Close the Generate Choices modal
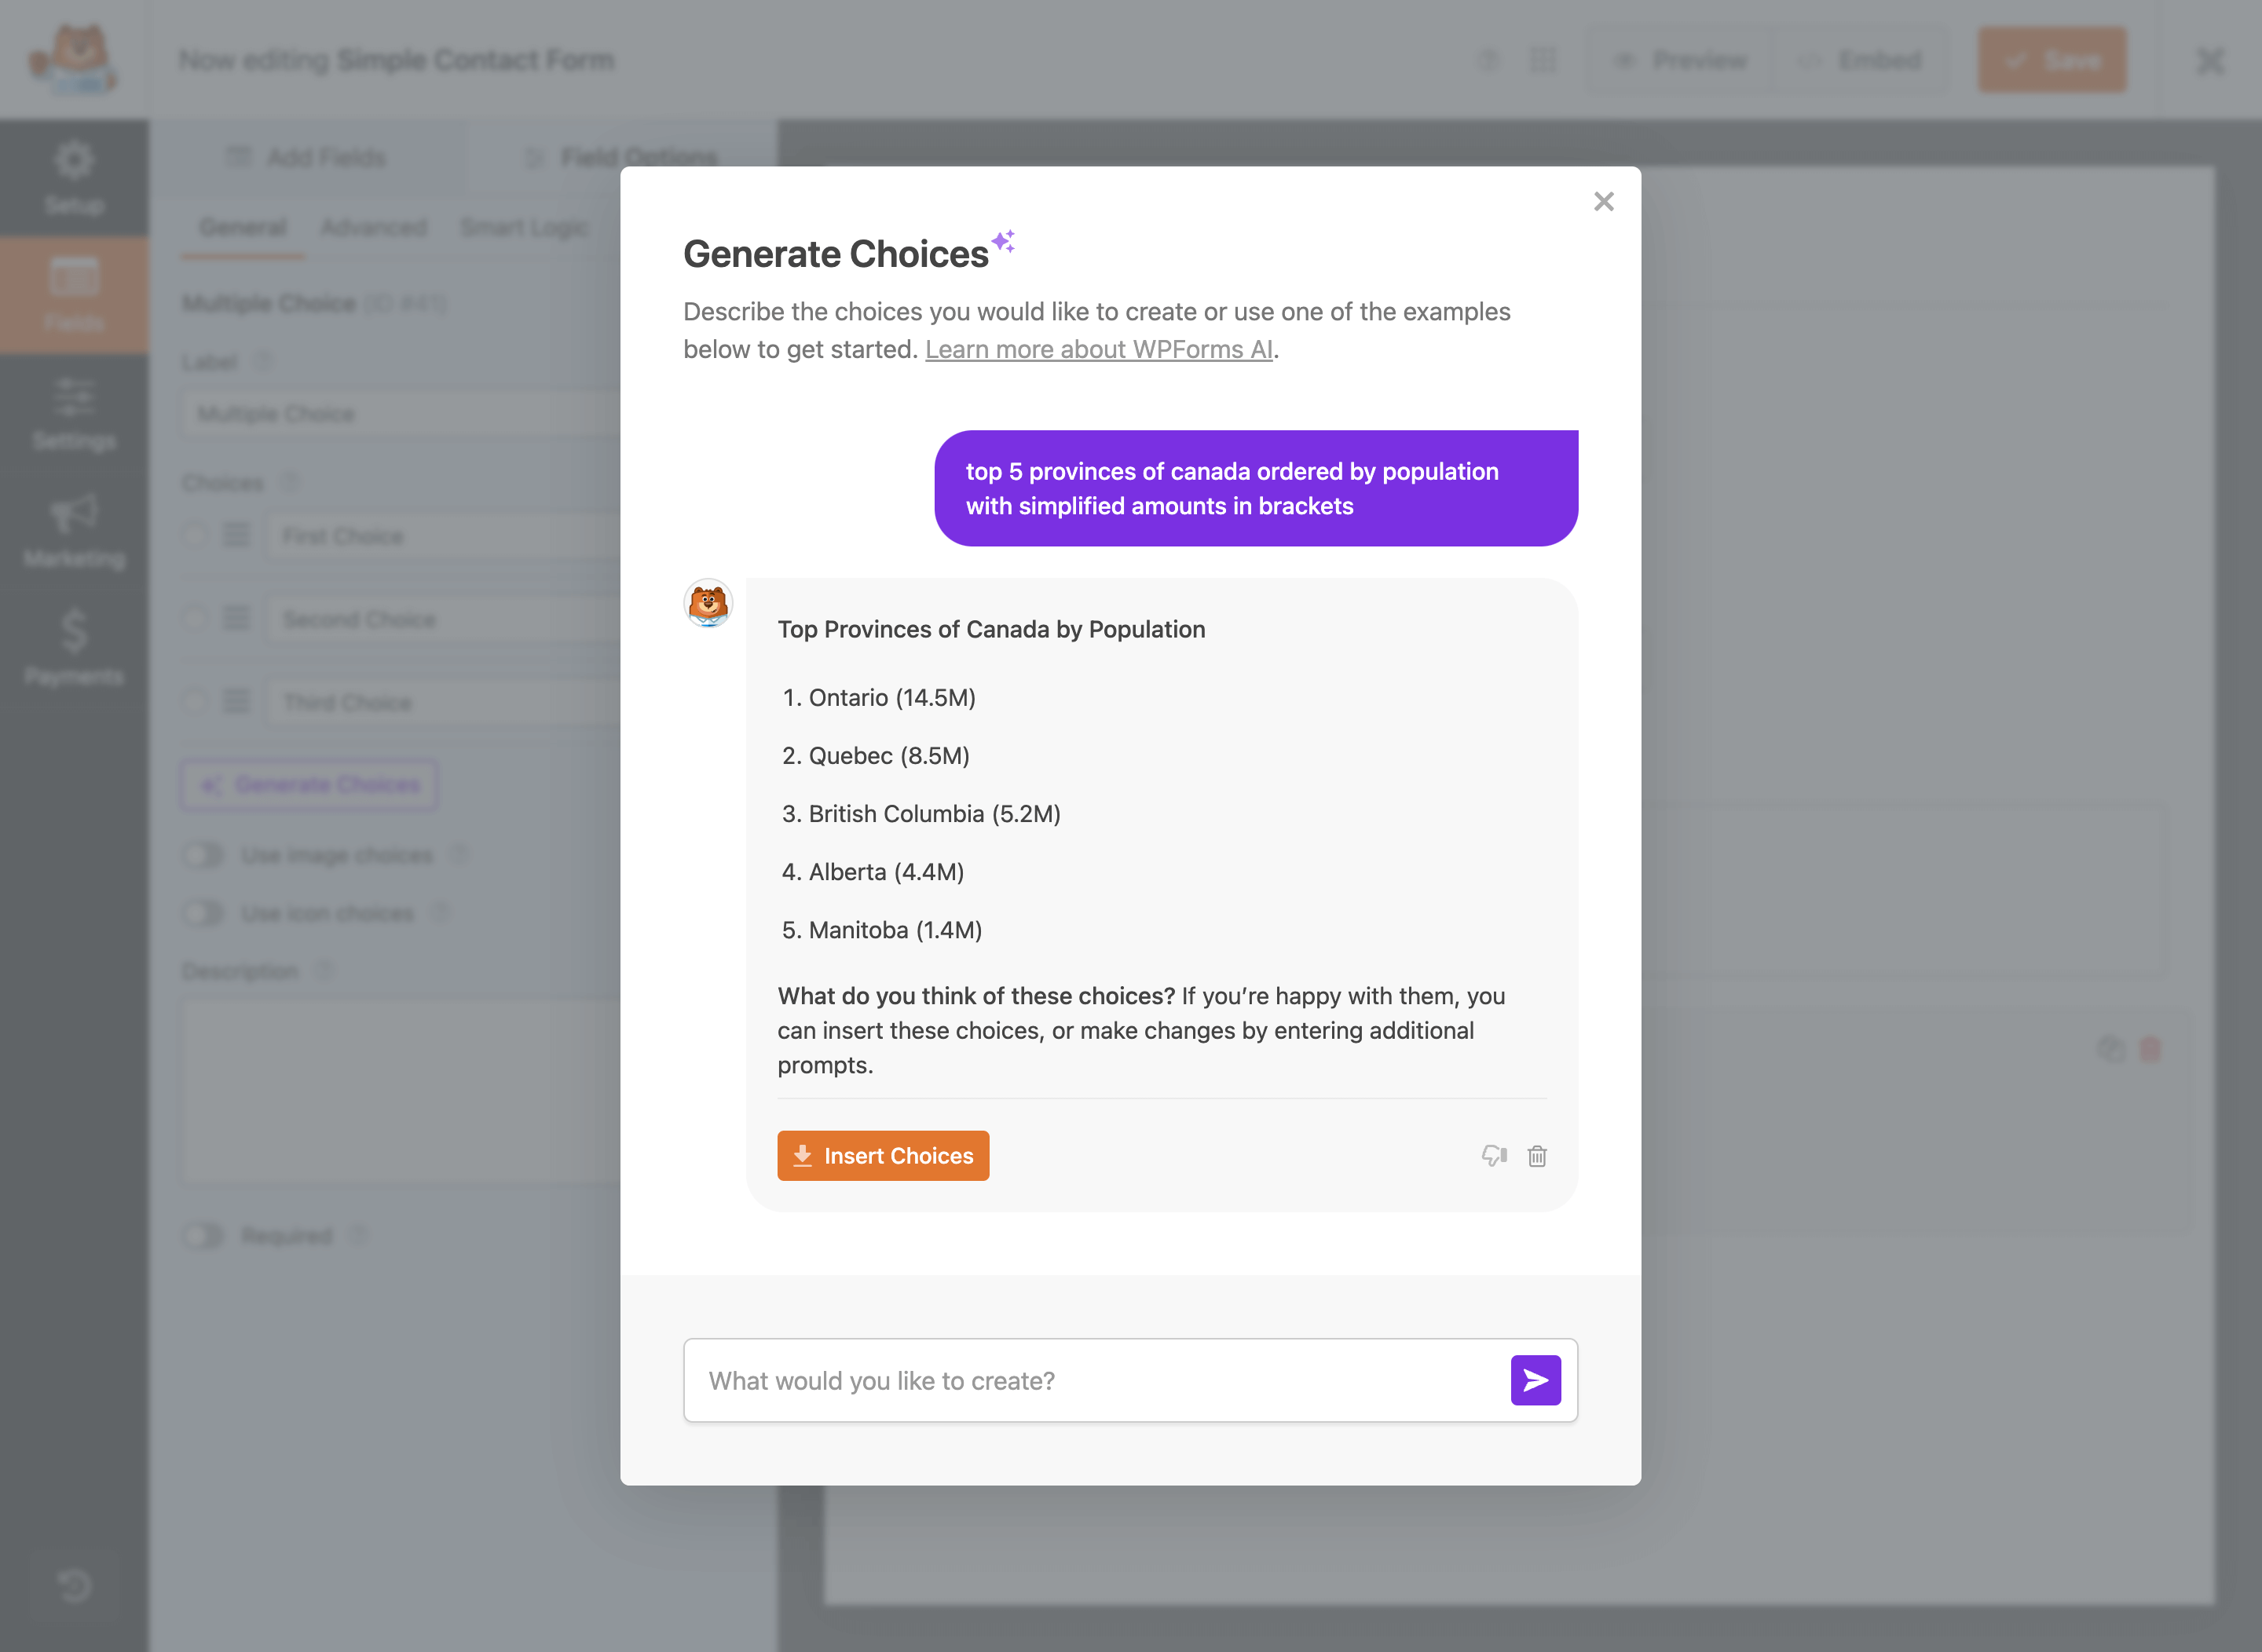 click(x=1603, y=202)
